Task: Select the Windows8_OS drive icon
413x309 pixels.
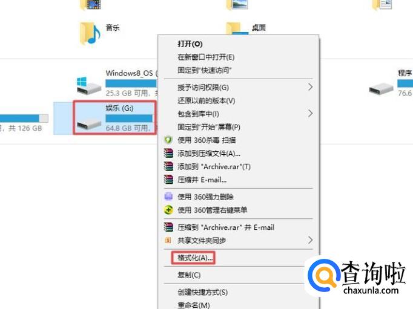Action: 89,85
